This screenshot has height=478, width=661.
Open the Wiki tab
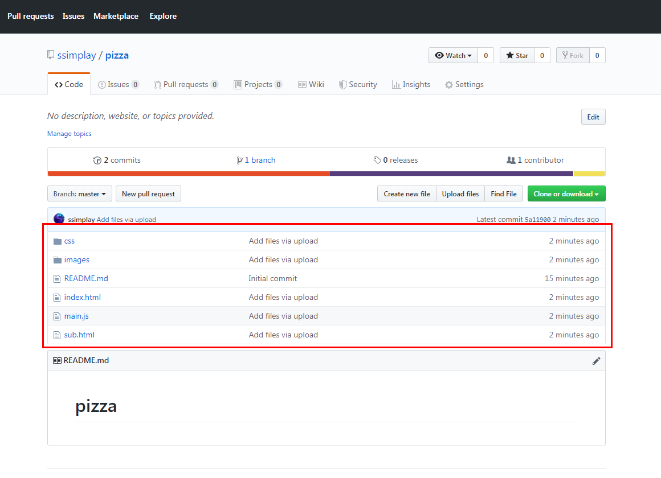311,85
